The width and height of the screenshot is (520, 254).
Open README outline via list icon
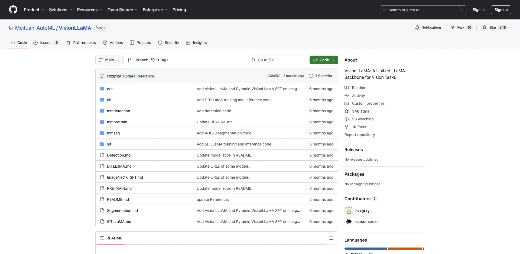(331, 238)
